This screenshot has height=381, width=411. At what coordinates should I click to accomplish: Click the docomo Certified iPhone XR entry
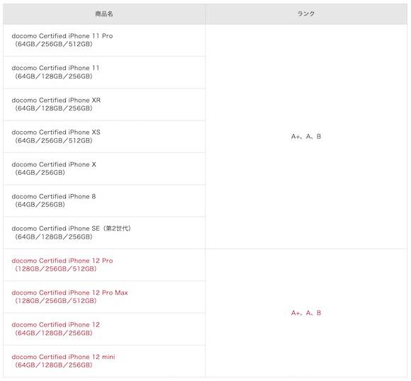pyautogui.click(x=104, y=105)
